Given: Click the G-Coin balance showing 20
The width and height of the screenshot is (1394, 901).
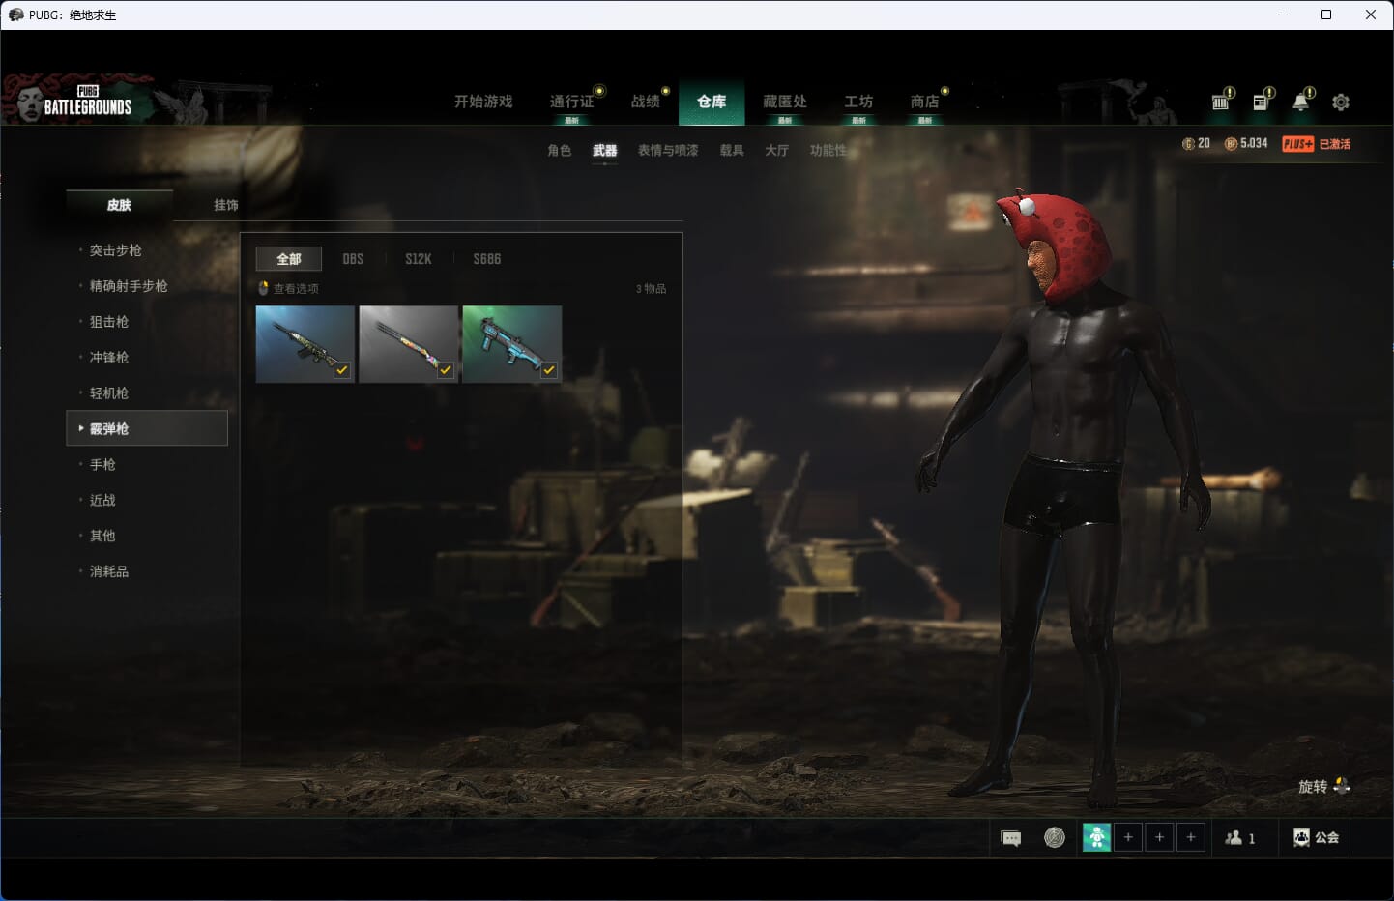Looking at the screenshot, I should tap(1196, 143).
